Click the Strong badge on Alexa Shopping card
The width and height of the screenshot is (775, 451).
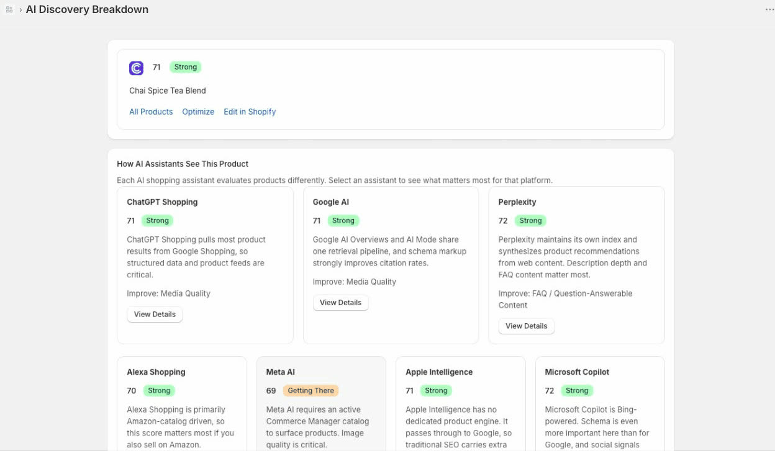(159, 391)
